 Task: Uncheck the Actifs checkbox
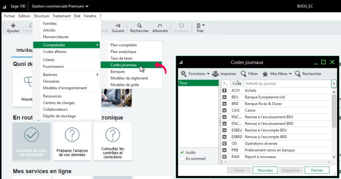tap(183, 153)
